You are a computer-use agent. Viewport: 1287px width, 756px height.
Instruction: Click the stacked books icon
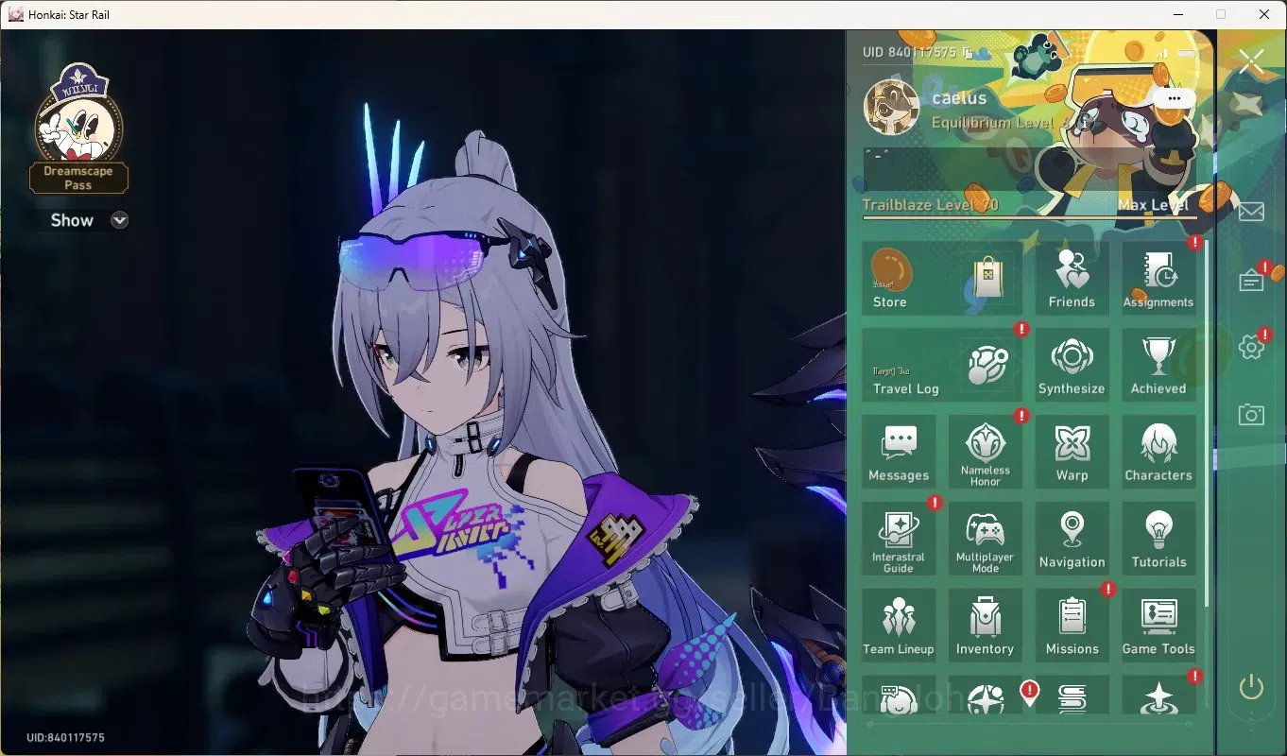click(x=1072, y=697)
